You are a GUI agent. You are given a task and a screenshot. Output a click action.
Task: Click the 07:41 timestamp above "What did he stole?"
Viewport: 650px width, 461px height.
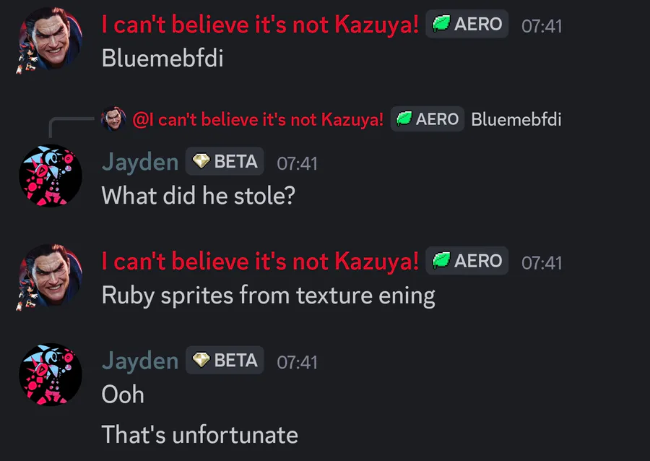pyautogui.click(x=297, y=163)
